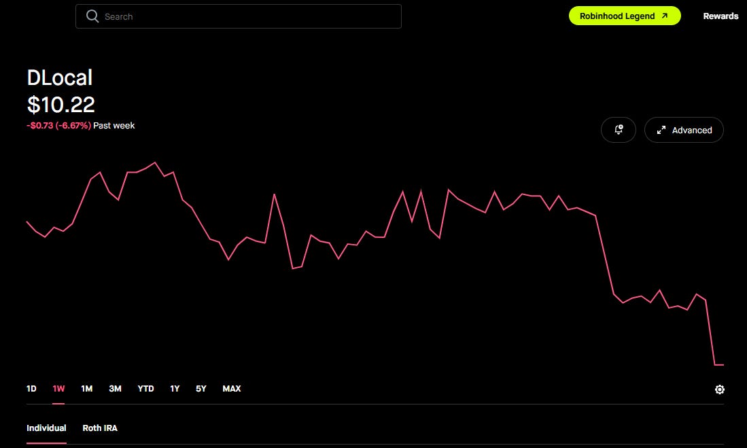
Task: Click the search magnifier icon
Action: (92, 16)
